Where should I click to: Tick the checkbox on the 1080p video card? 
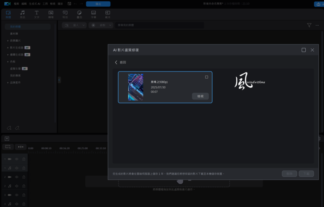point(207,77)
